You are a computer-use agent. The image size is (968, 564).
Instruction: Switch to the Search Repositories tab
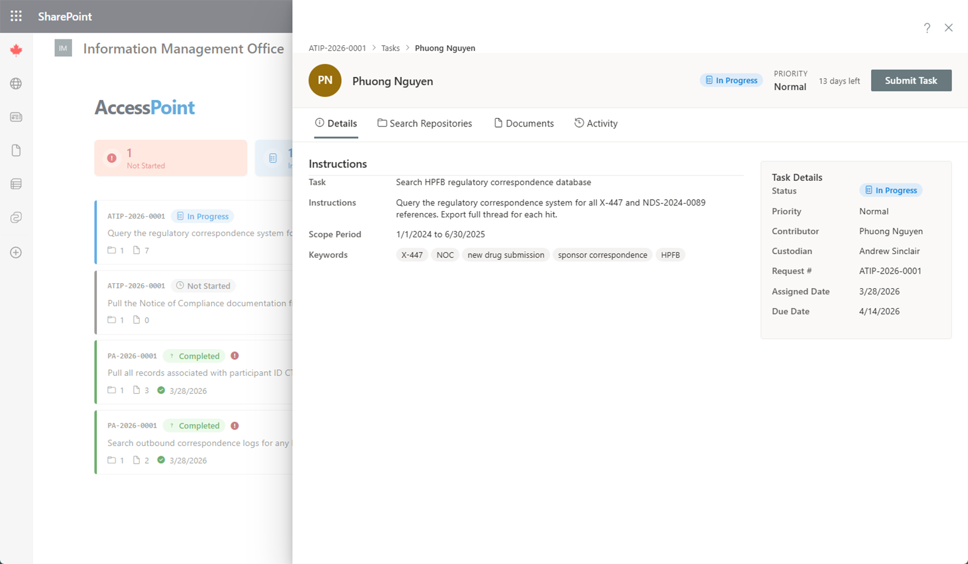[425, 123]
